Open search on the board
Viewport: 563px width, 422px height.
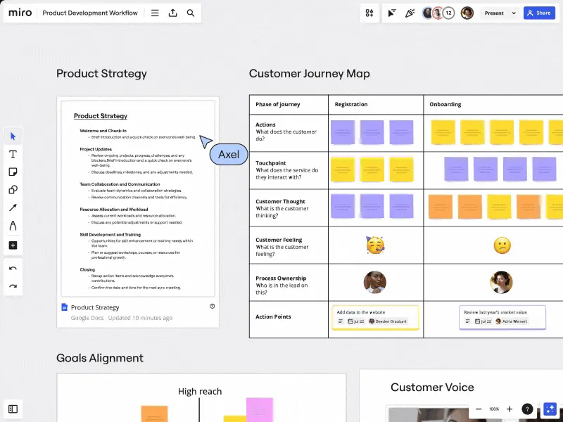point(189,13)
